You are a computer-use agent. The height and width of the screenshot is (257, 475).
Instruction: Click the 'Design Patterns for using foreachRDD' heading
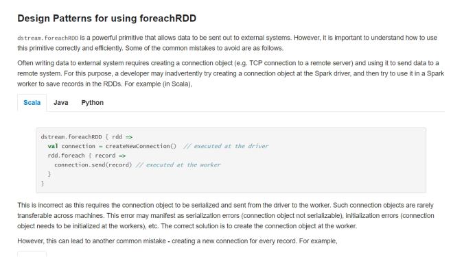pyautogui.click(x=106, y=18)
